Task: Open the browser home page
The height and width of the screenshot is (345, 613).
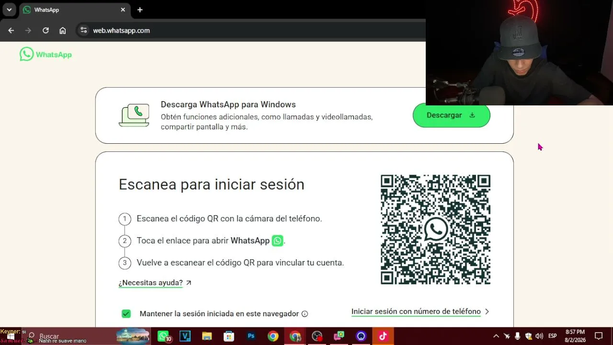Action: [x=63, y=30]
